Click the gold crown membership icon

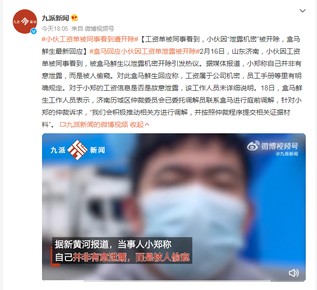[74, 18]
